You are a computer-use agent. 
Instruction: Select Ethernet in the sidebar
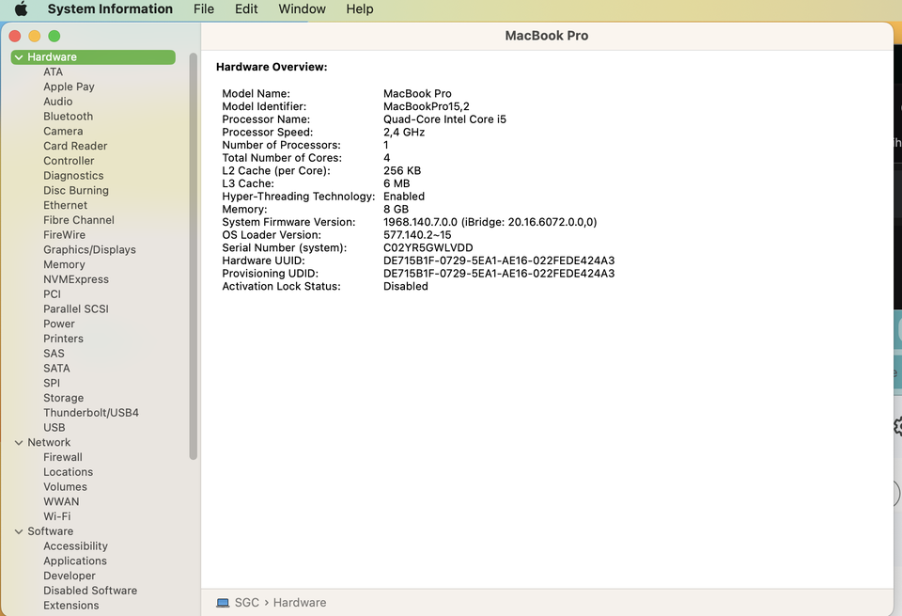[x=66, y=206]
